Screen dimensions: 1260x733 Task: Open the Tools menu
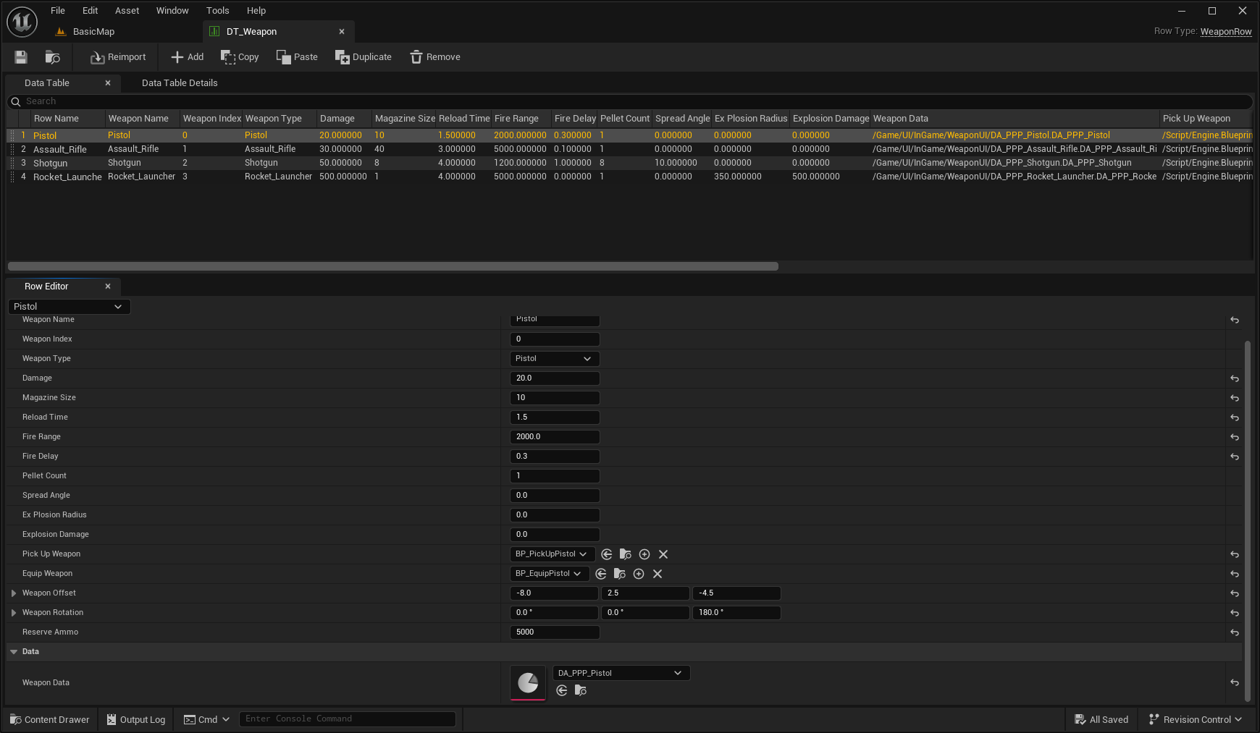(218, 11)
